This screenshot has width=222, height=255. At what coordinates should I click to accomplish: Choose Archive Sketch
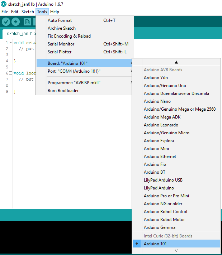(85, 28)
